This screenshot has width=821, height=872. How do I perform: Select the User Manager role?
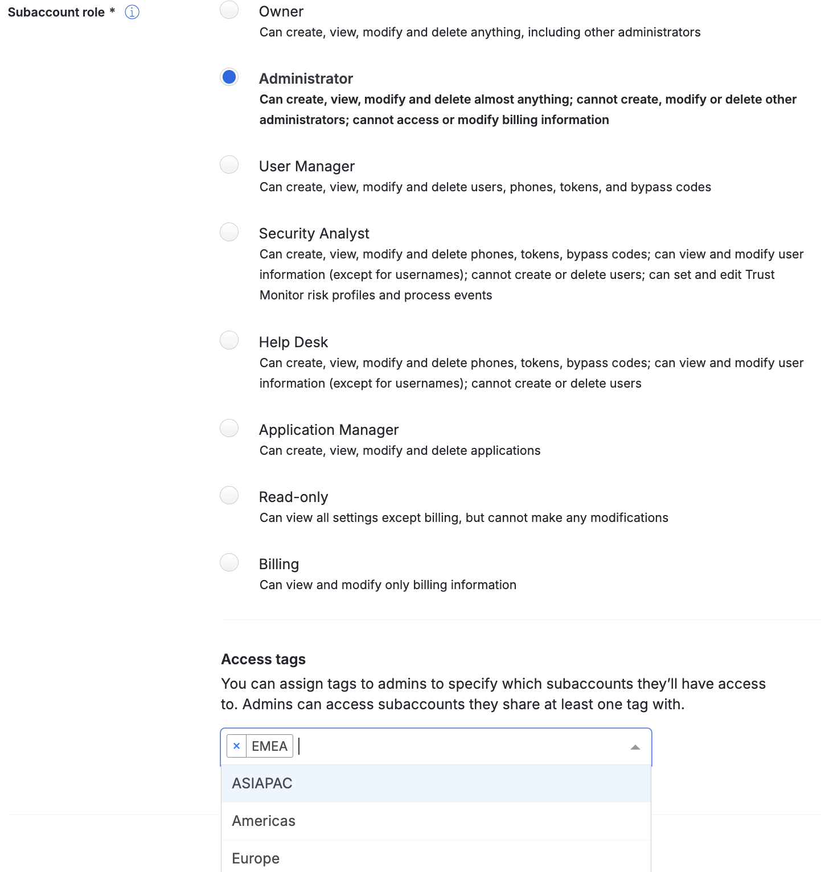coord(229,164)
